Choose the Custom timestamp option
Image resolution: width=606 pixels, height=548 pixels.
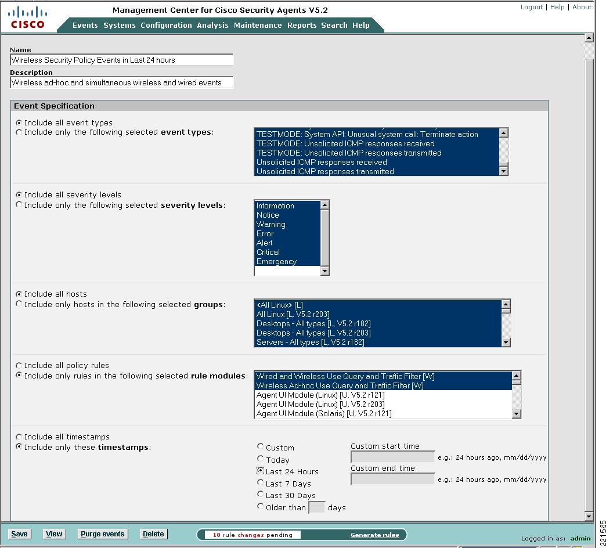(x=261, y=447)
